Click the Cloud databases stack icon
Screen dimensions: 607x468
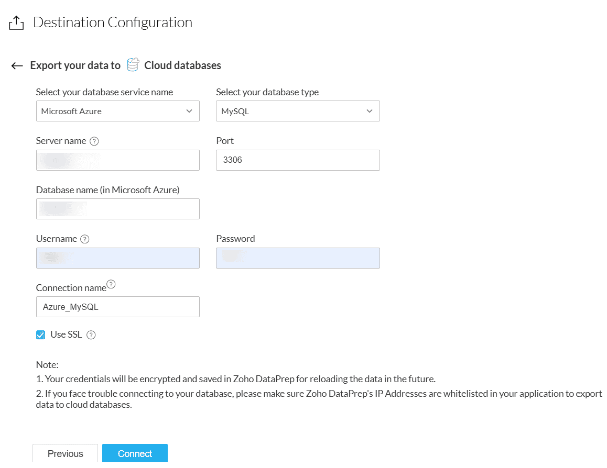tap(133, 65)
